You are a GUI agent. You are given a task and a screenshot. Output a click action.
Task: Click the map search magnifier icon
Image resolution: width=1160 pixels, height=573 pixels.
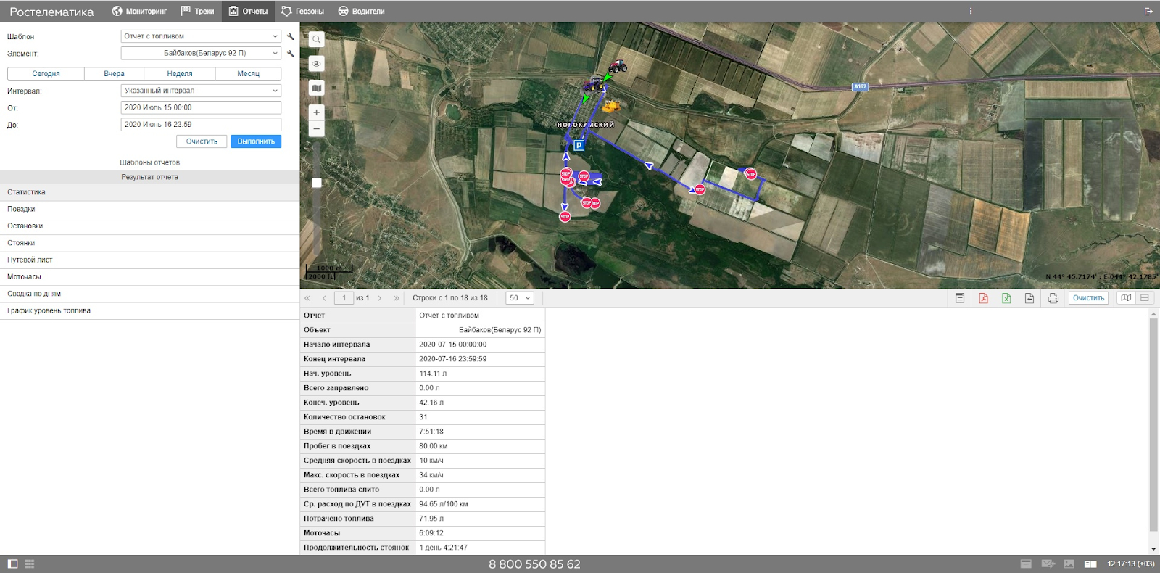[x=316, y=40]
